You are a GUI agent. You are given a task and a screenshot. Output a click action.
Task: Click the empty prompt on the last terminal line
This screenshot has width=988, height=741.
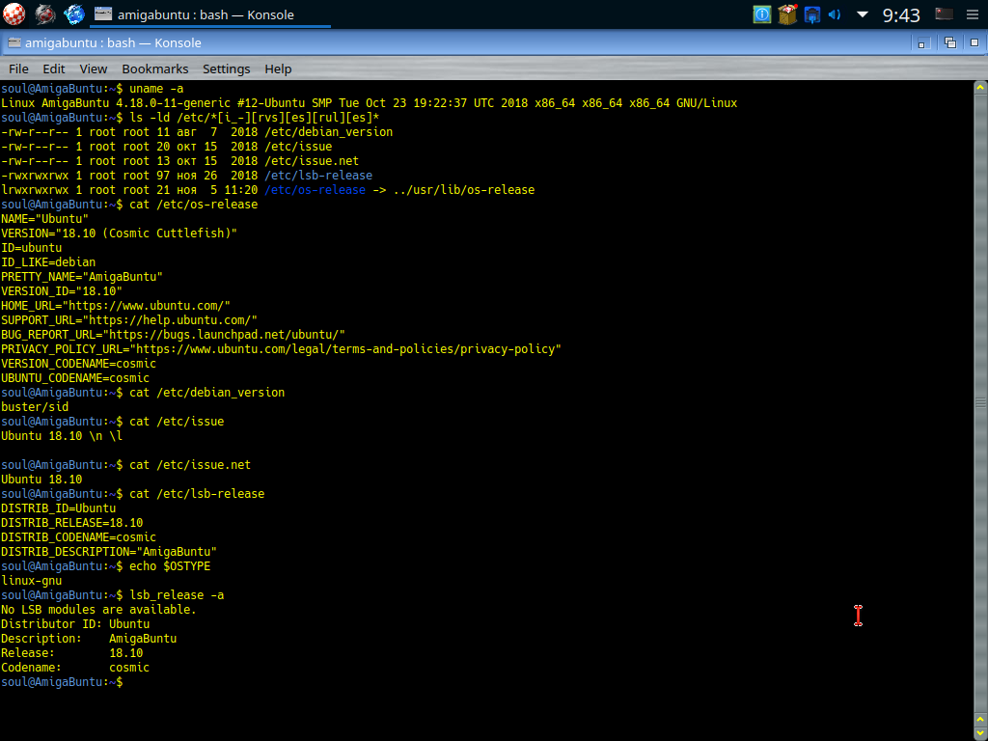point(62,682)
